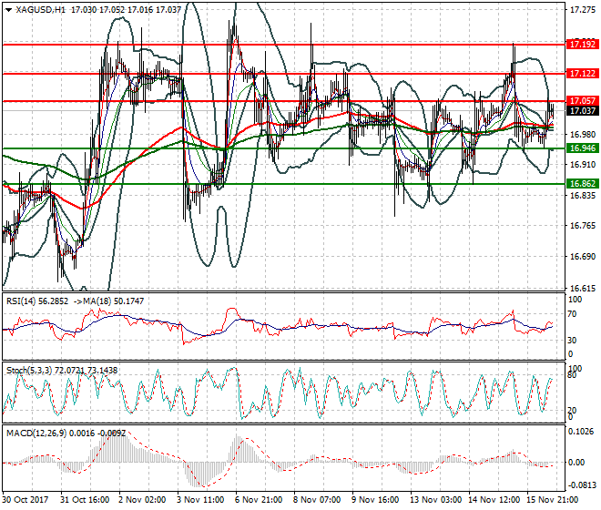Click the MACD scale value -0.0813

[581, 485]
